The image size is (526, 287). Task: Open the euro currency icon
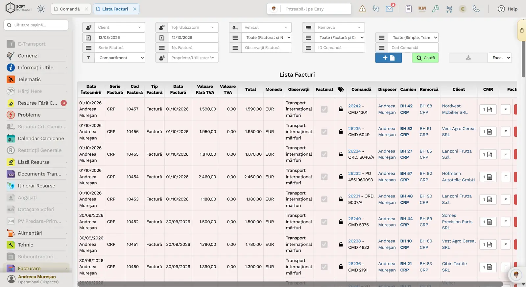463,9
